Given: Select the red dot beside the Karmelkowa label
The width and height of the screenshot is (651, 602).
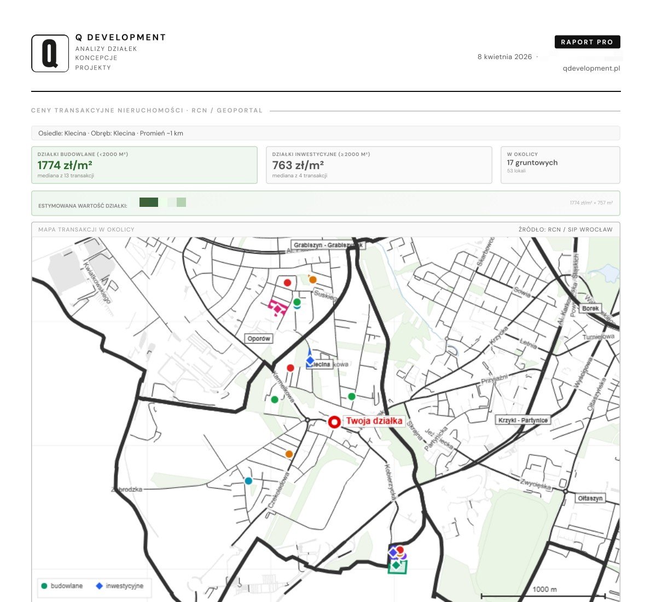Looking at the screenshot, I should point(290,368).
